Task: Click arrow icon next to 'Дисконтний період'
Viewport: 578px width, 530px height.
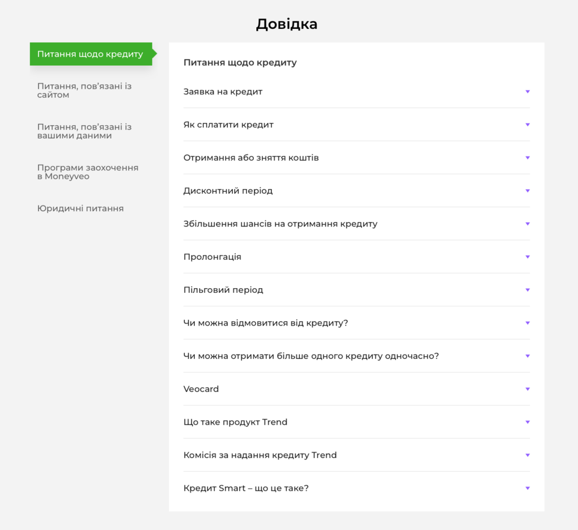Action: pos(528,191)
